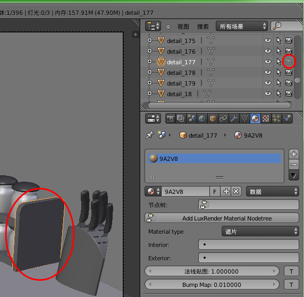
Task: Expand the detail_178 tree entry
Action: click(x=149, y=72)
